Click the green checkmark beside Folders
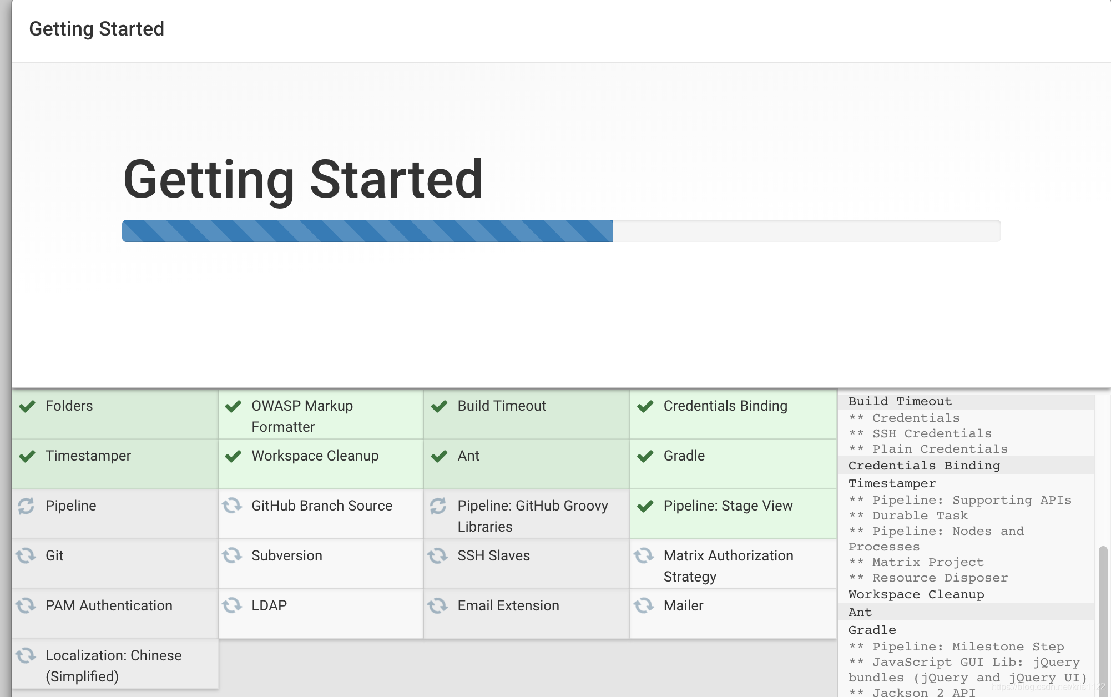Image resolution: width=1111 pixels, height=697 pixels. click(27, 406)
